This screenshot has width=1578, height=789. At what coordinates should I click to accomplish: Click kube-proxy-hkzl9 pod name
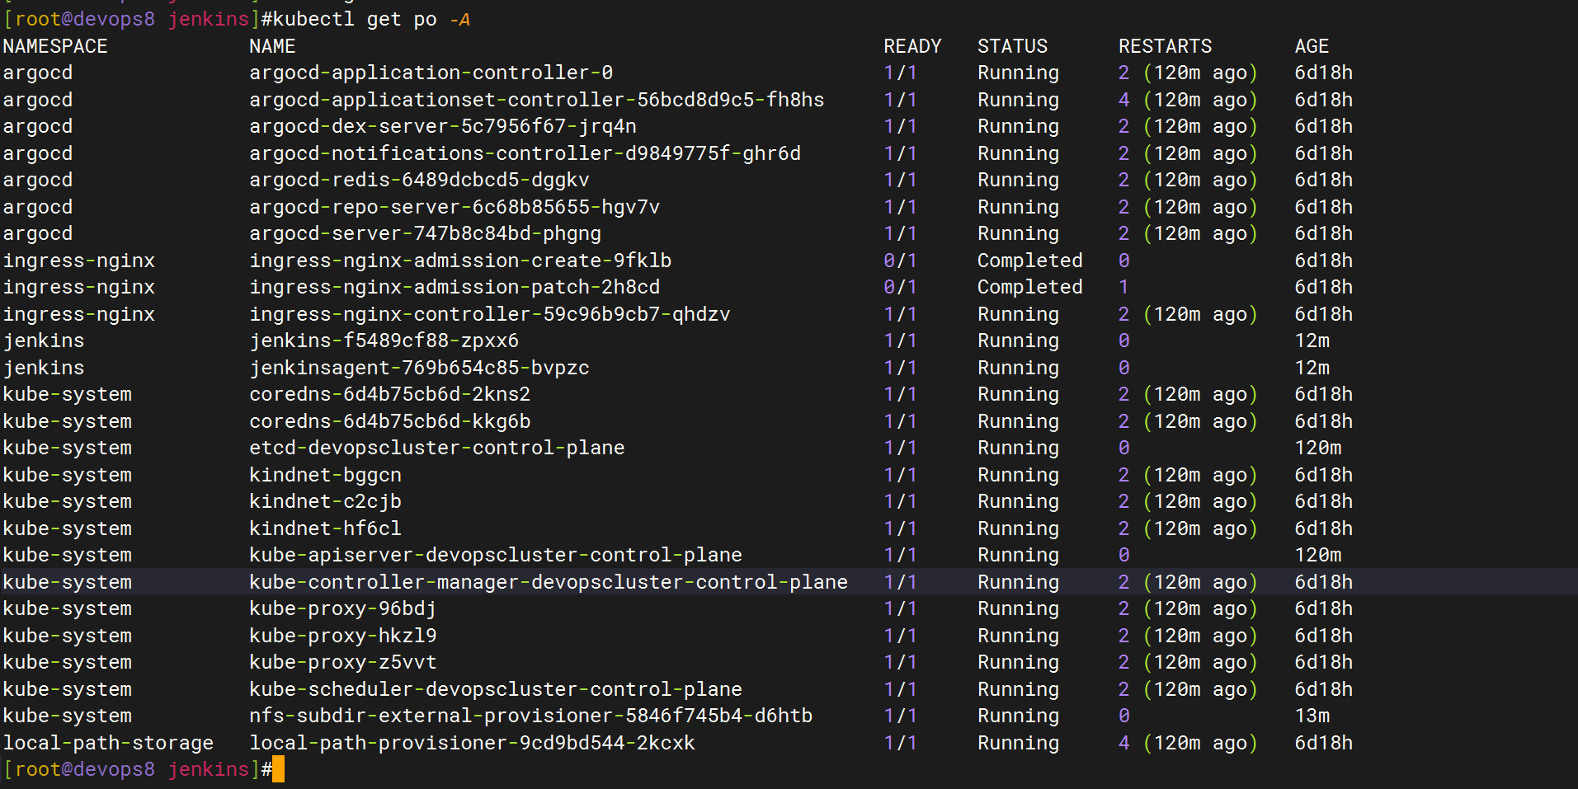point(342,636)
